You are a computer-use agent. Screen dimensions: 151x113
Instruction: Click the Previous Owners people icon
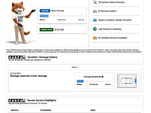click(95, 11)
